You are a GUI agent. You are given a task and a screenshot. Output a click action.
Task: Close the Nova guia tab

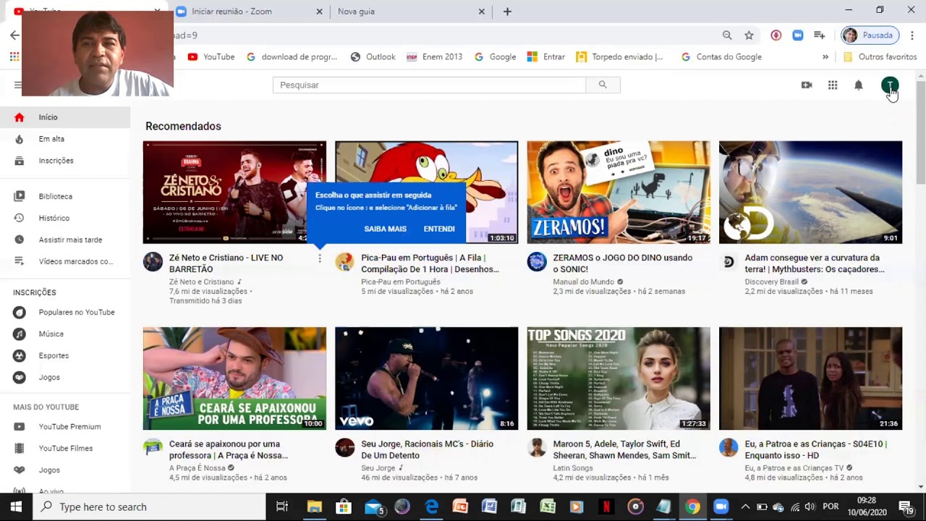coord(482,12)
